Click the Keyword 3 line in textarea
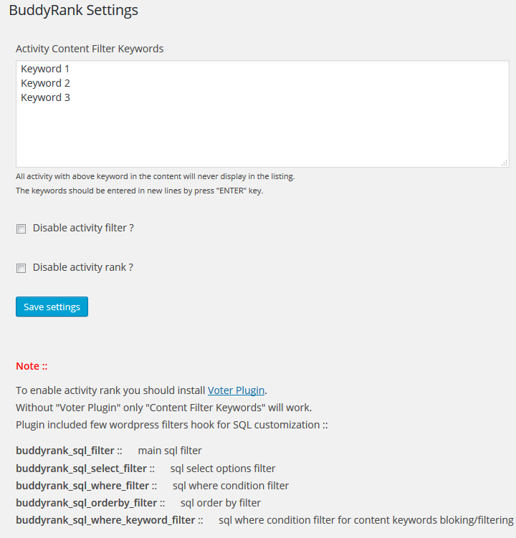This screenshot has width=516, height=538. pos(45,98)
